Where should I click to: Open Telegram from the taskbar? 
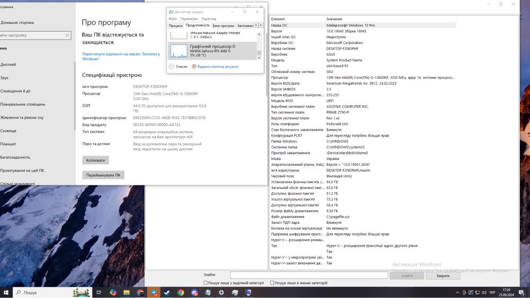[154, 292]
